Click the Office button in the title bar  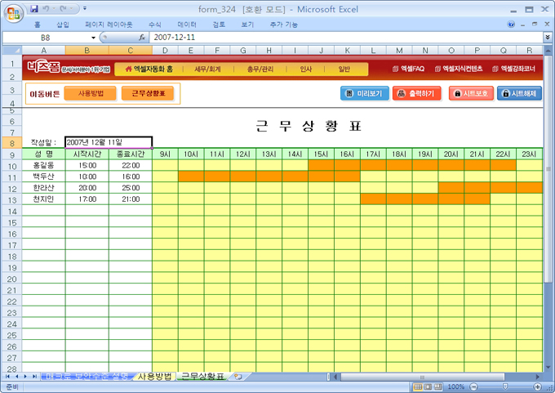pyautogui.click(x=14, y=11)
